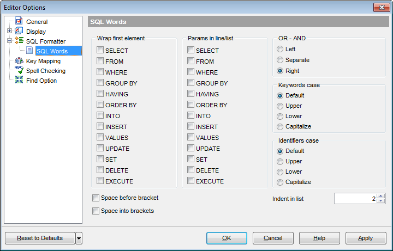The image size is (393, 251).
Task: Open the Key Mapping gear icon
Action: click(19, 61)
